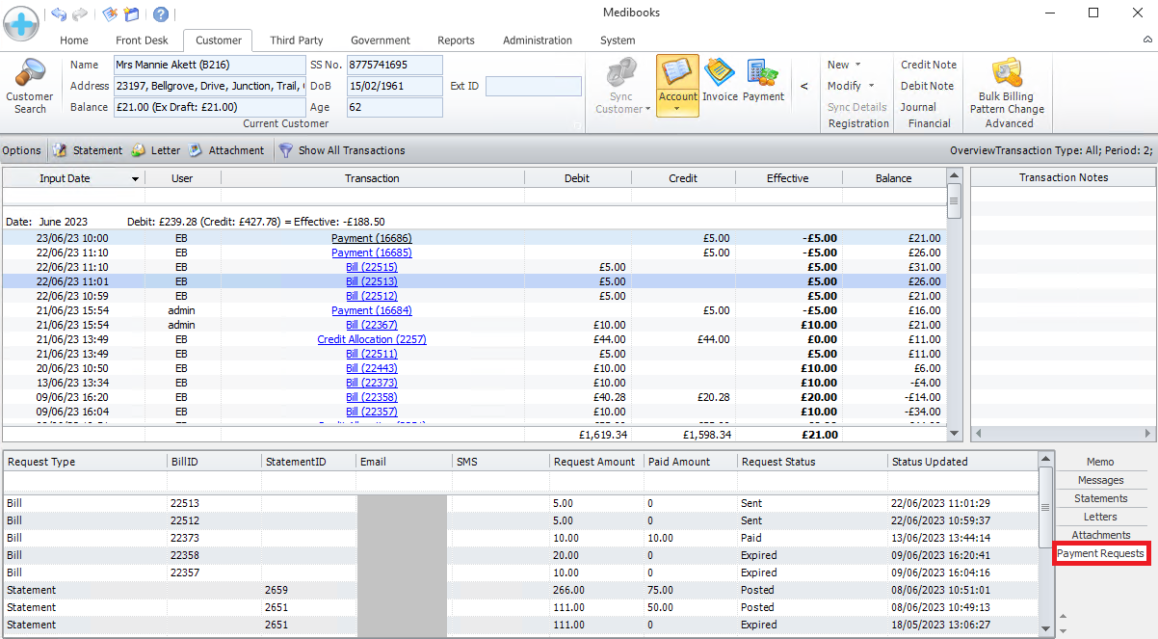Click the Payment calculator icon
This screenshot has width=1158, height=639.
763,73
